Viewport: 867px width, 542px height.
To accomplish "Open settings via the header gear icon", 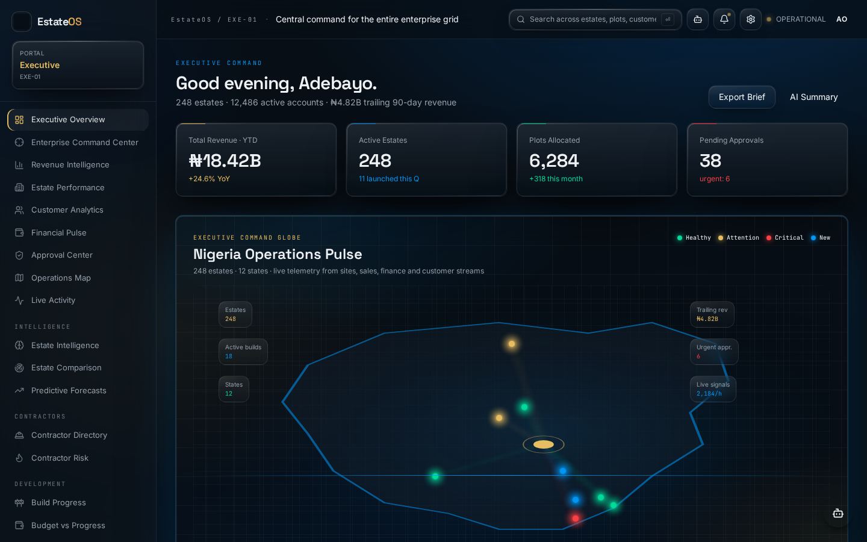I will click(x=751, y=19).
